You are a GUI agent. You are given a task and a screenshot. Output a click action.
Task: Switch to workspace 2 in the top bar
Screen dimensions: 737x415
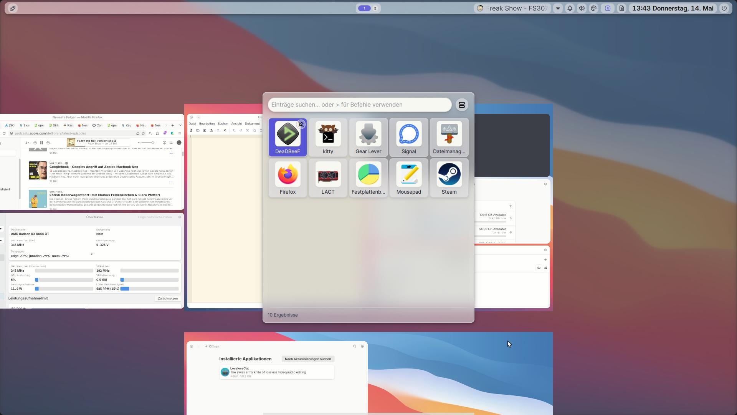[x=375, y=8]
